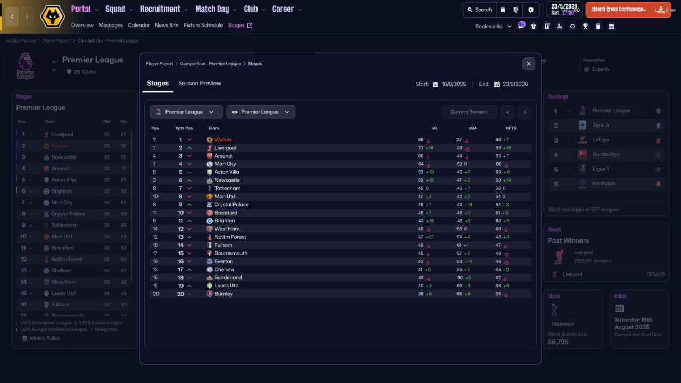Open the tactics board bookmark icon
This screenshot has width=681, height=383.
(x=546, y=26)
